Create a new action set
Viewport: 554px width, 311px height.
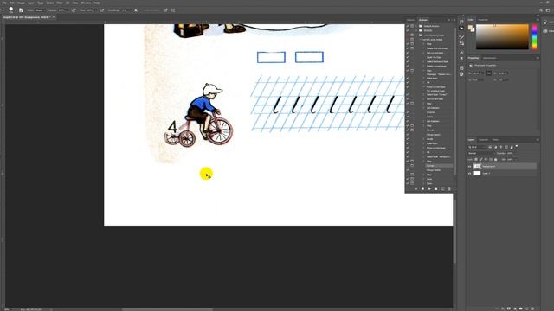click(436, 189)
